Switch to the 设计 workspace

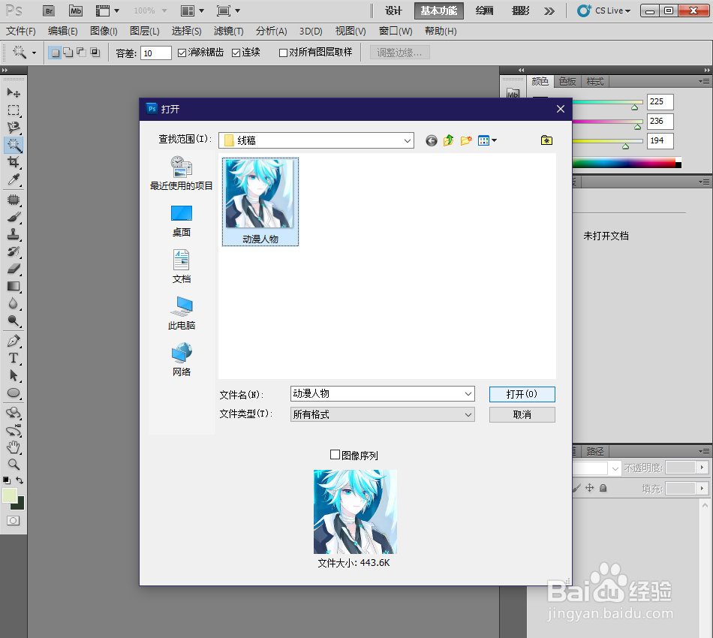coord(393,11)
